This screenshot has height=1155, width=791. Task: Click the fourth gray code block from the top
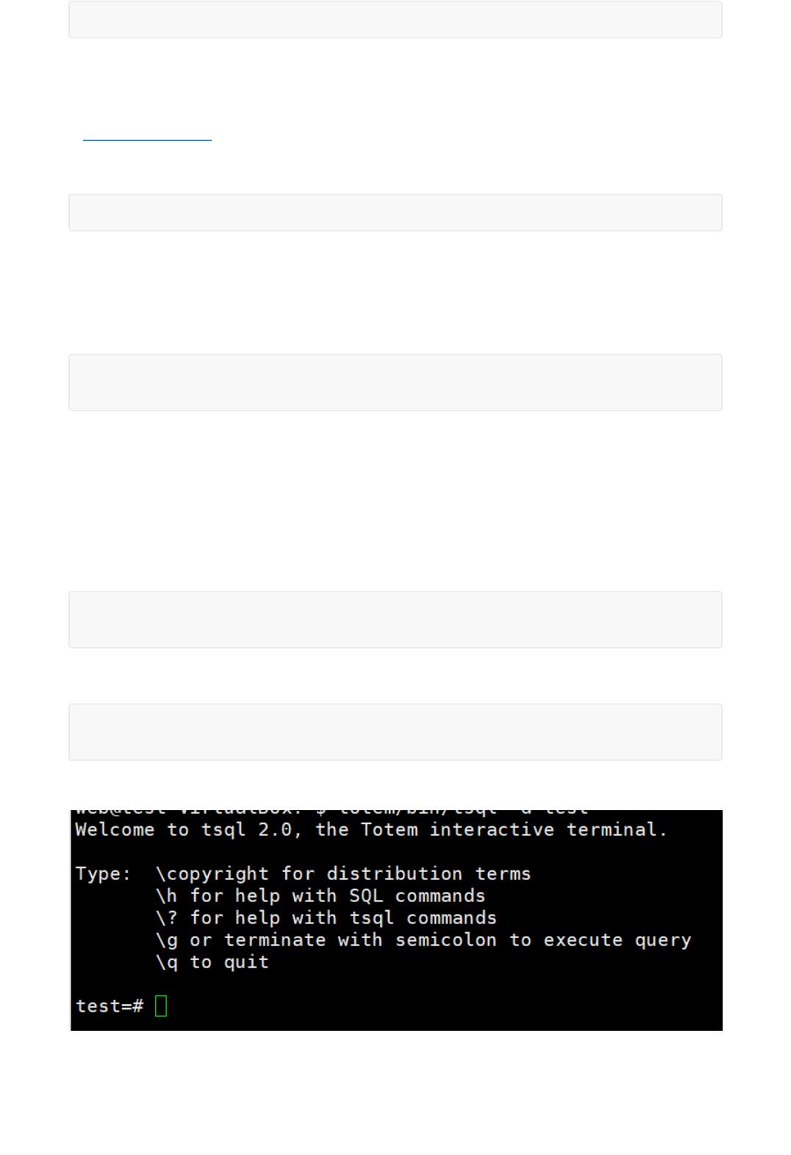click(395, 620)
